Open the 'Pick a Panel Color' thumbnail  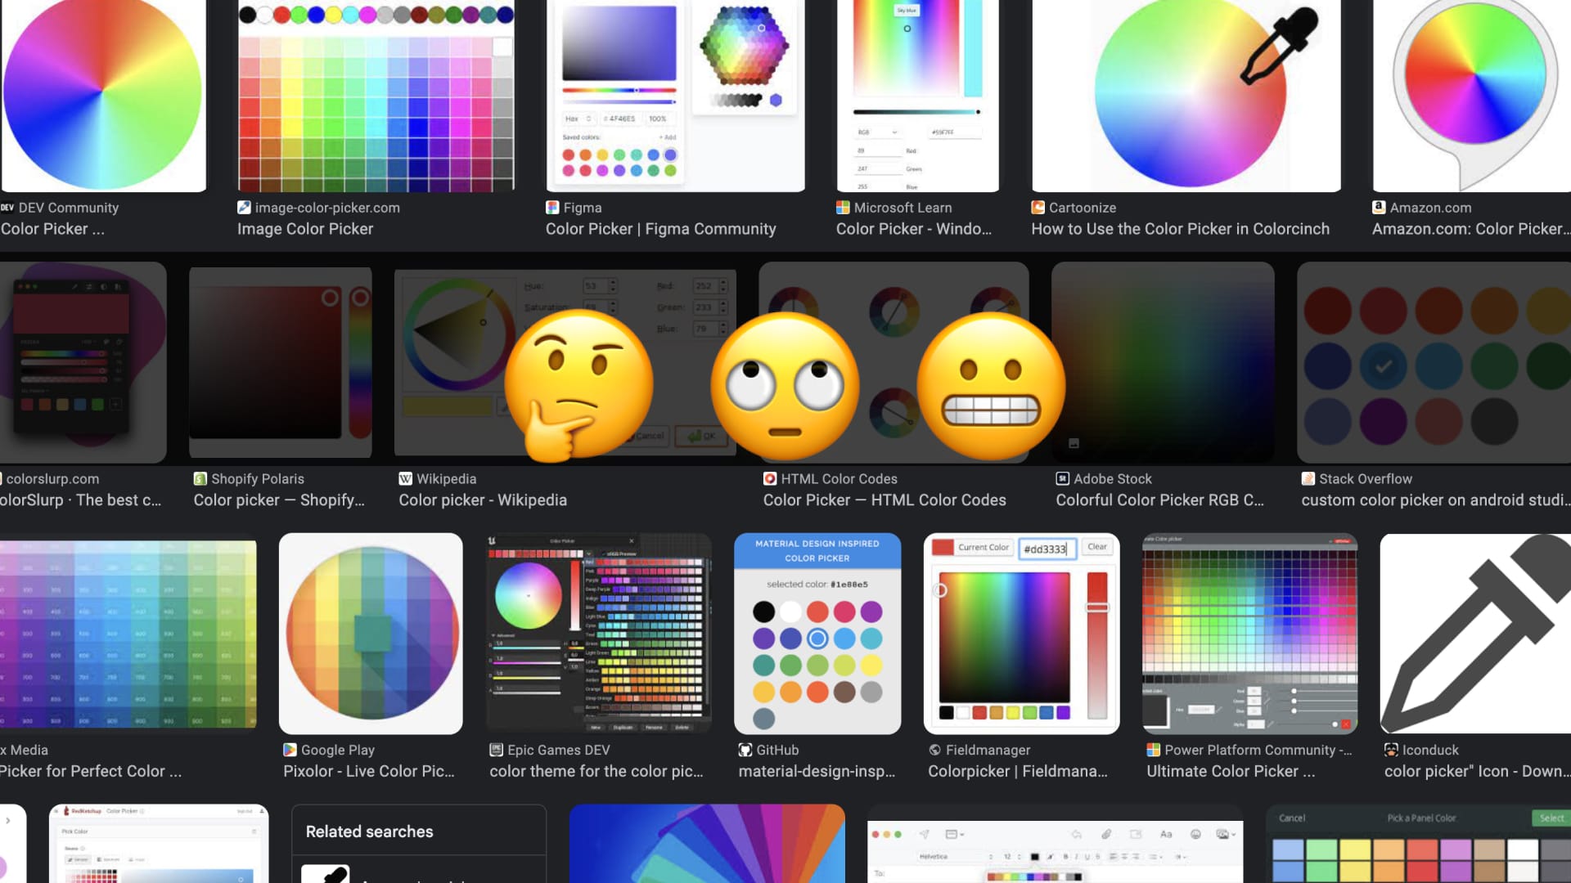click(1418, 844)
